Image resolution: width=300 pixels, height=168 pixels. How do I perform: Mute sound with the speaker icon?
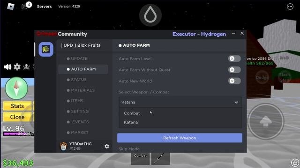click(7, 67)
